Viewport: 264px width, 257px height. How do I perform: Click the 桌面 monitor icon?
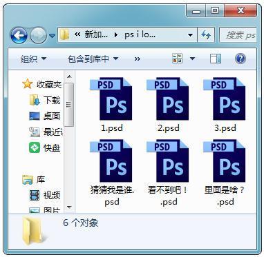35,116
